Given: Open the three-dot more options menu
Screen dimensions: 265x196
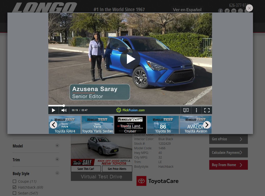Looking at the screenshot, I should pyautogui.click(x=196, y=110).
